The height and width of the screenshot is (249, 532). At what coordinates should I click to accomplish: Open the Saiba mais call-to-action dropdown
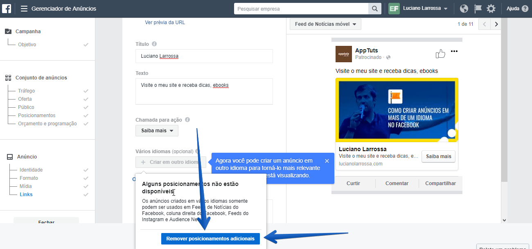(157, 131)
